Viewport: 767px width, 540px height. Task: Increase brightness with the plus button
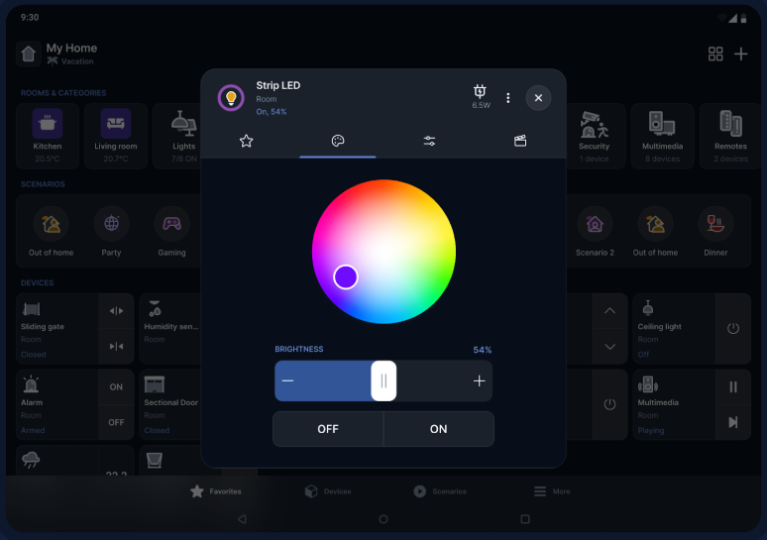click(480, 380)
